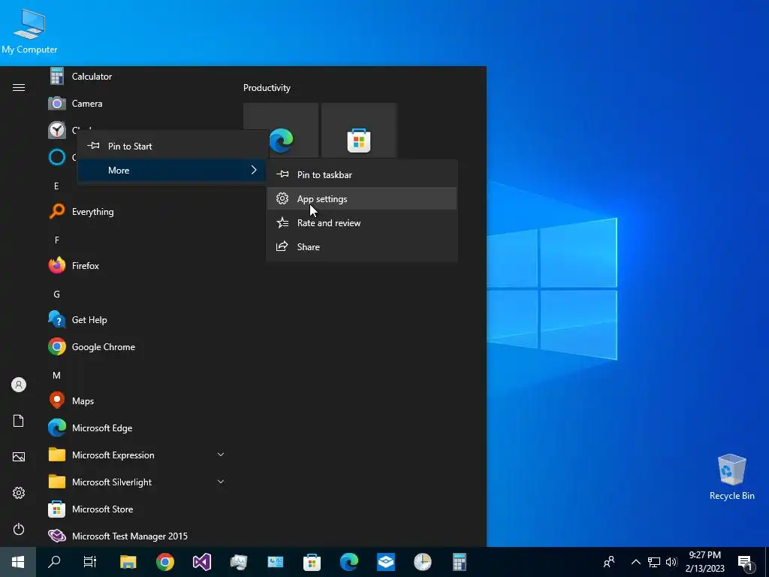
Task: Click Share in the submenu
Action: (x=362, y=246)
